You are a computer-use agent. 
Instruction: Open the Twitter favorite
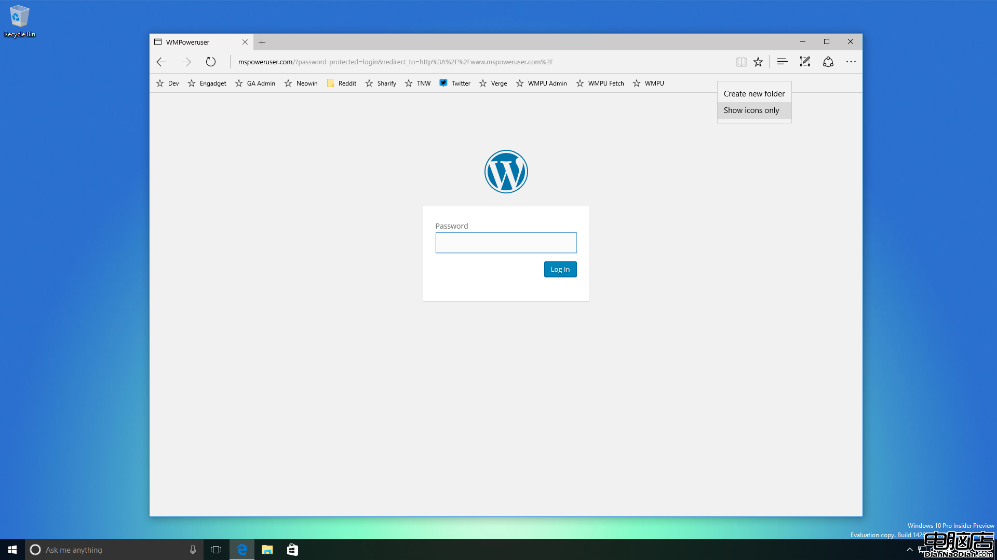[455, 83]
